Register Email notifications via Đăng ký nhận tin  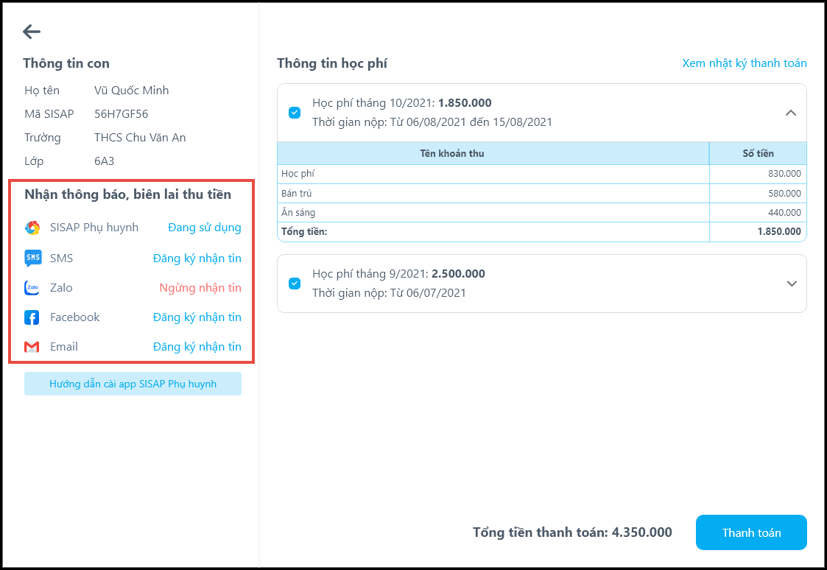click(197, 347)
